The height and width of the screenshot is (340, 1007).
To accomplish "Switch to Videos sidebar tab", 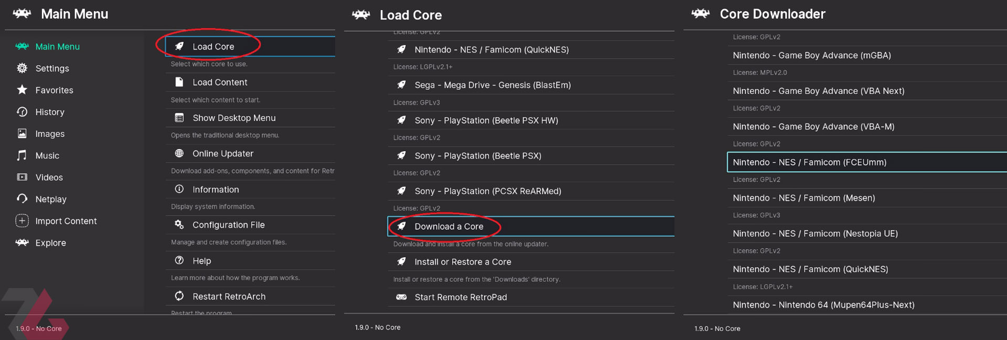I will (49, 177).
